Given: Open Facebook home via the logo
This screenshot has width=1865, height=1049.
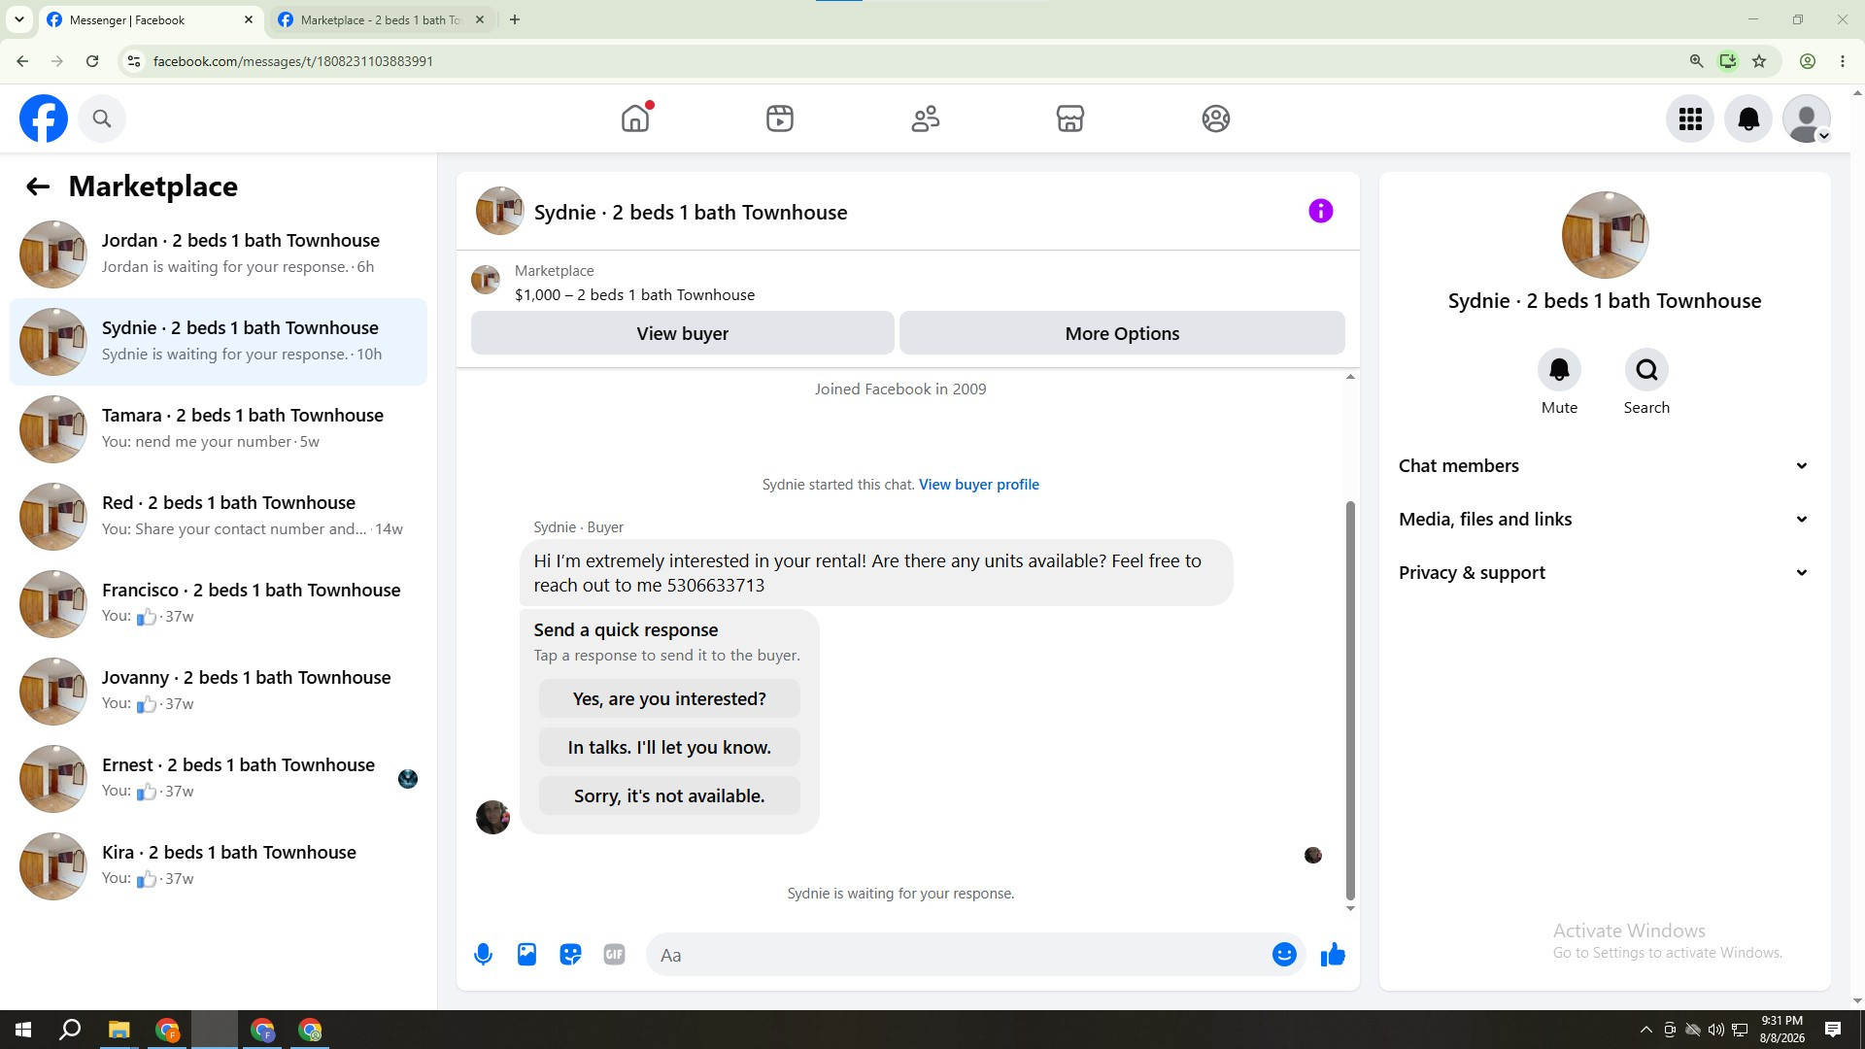Looking at the screenshot, I should (x=44, y=118).
